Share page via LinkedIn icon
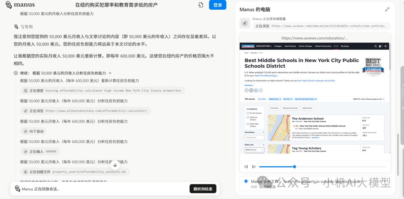Screen dimensions: 404x199 point(256,90)
